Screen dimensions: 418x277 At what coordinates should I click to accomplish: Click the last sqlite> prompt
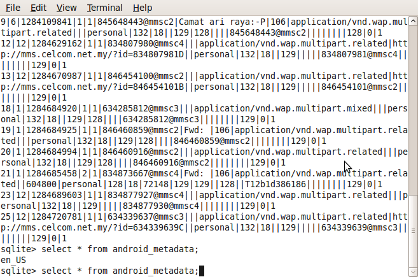[x=18, y=271]
